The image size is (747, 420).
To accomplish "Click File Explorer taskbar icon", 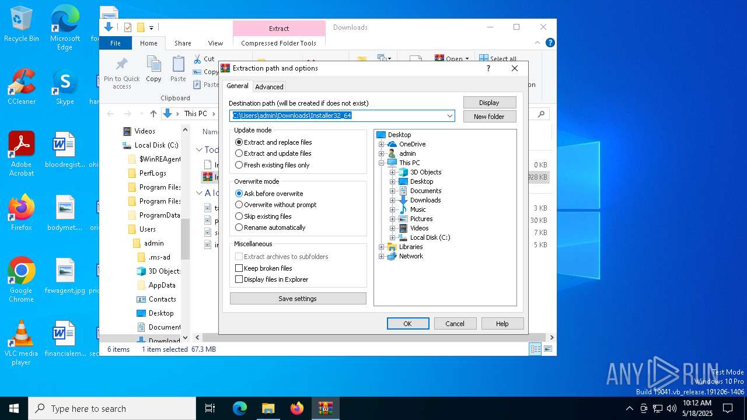I will (268, 408).
